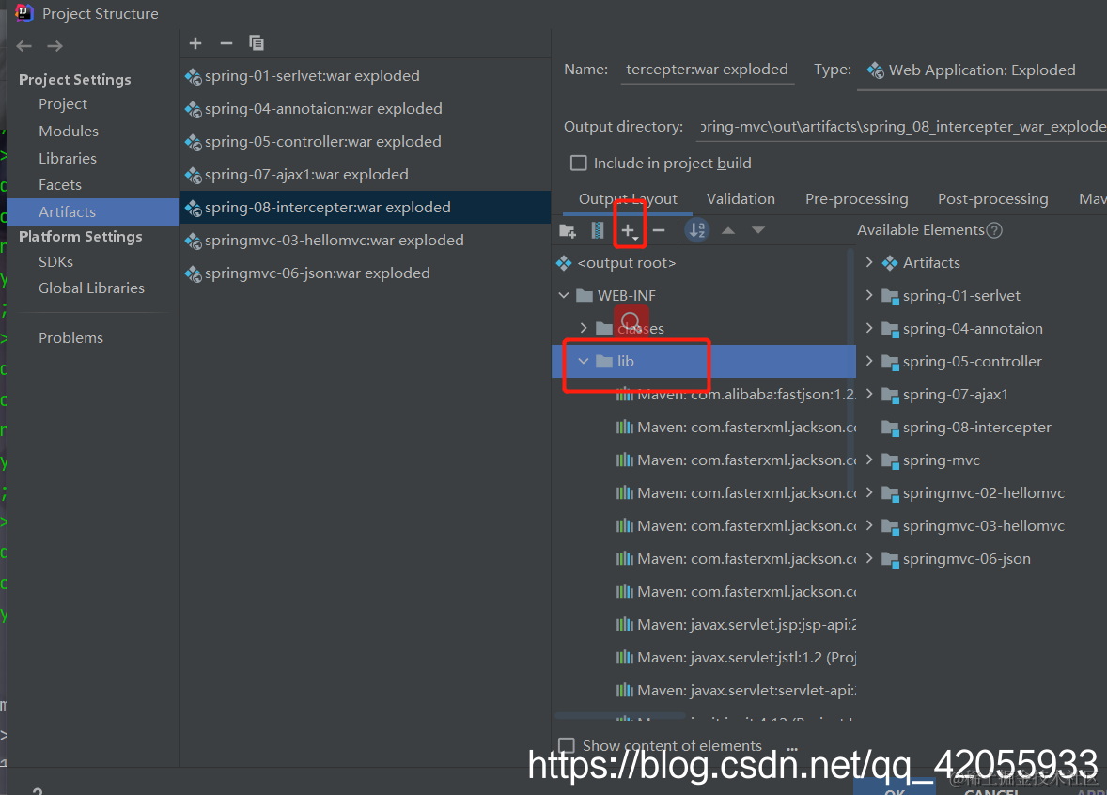Open Global Libraries settings
This screenshot has height=795, width=1107.
92,288
